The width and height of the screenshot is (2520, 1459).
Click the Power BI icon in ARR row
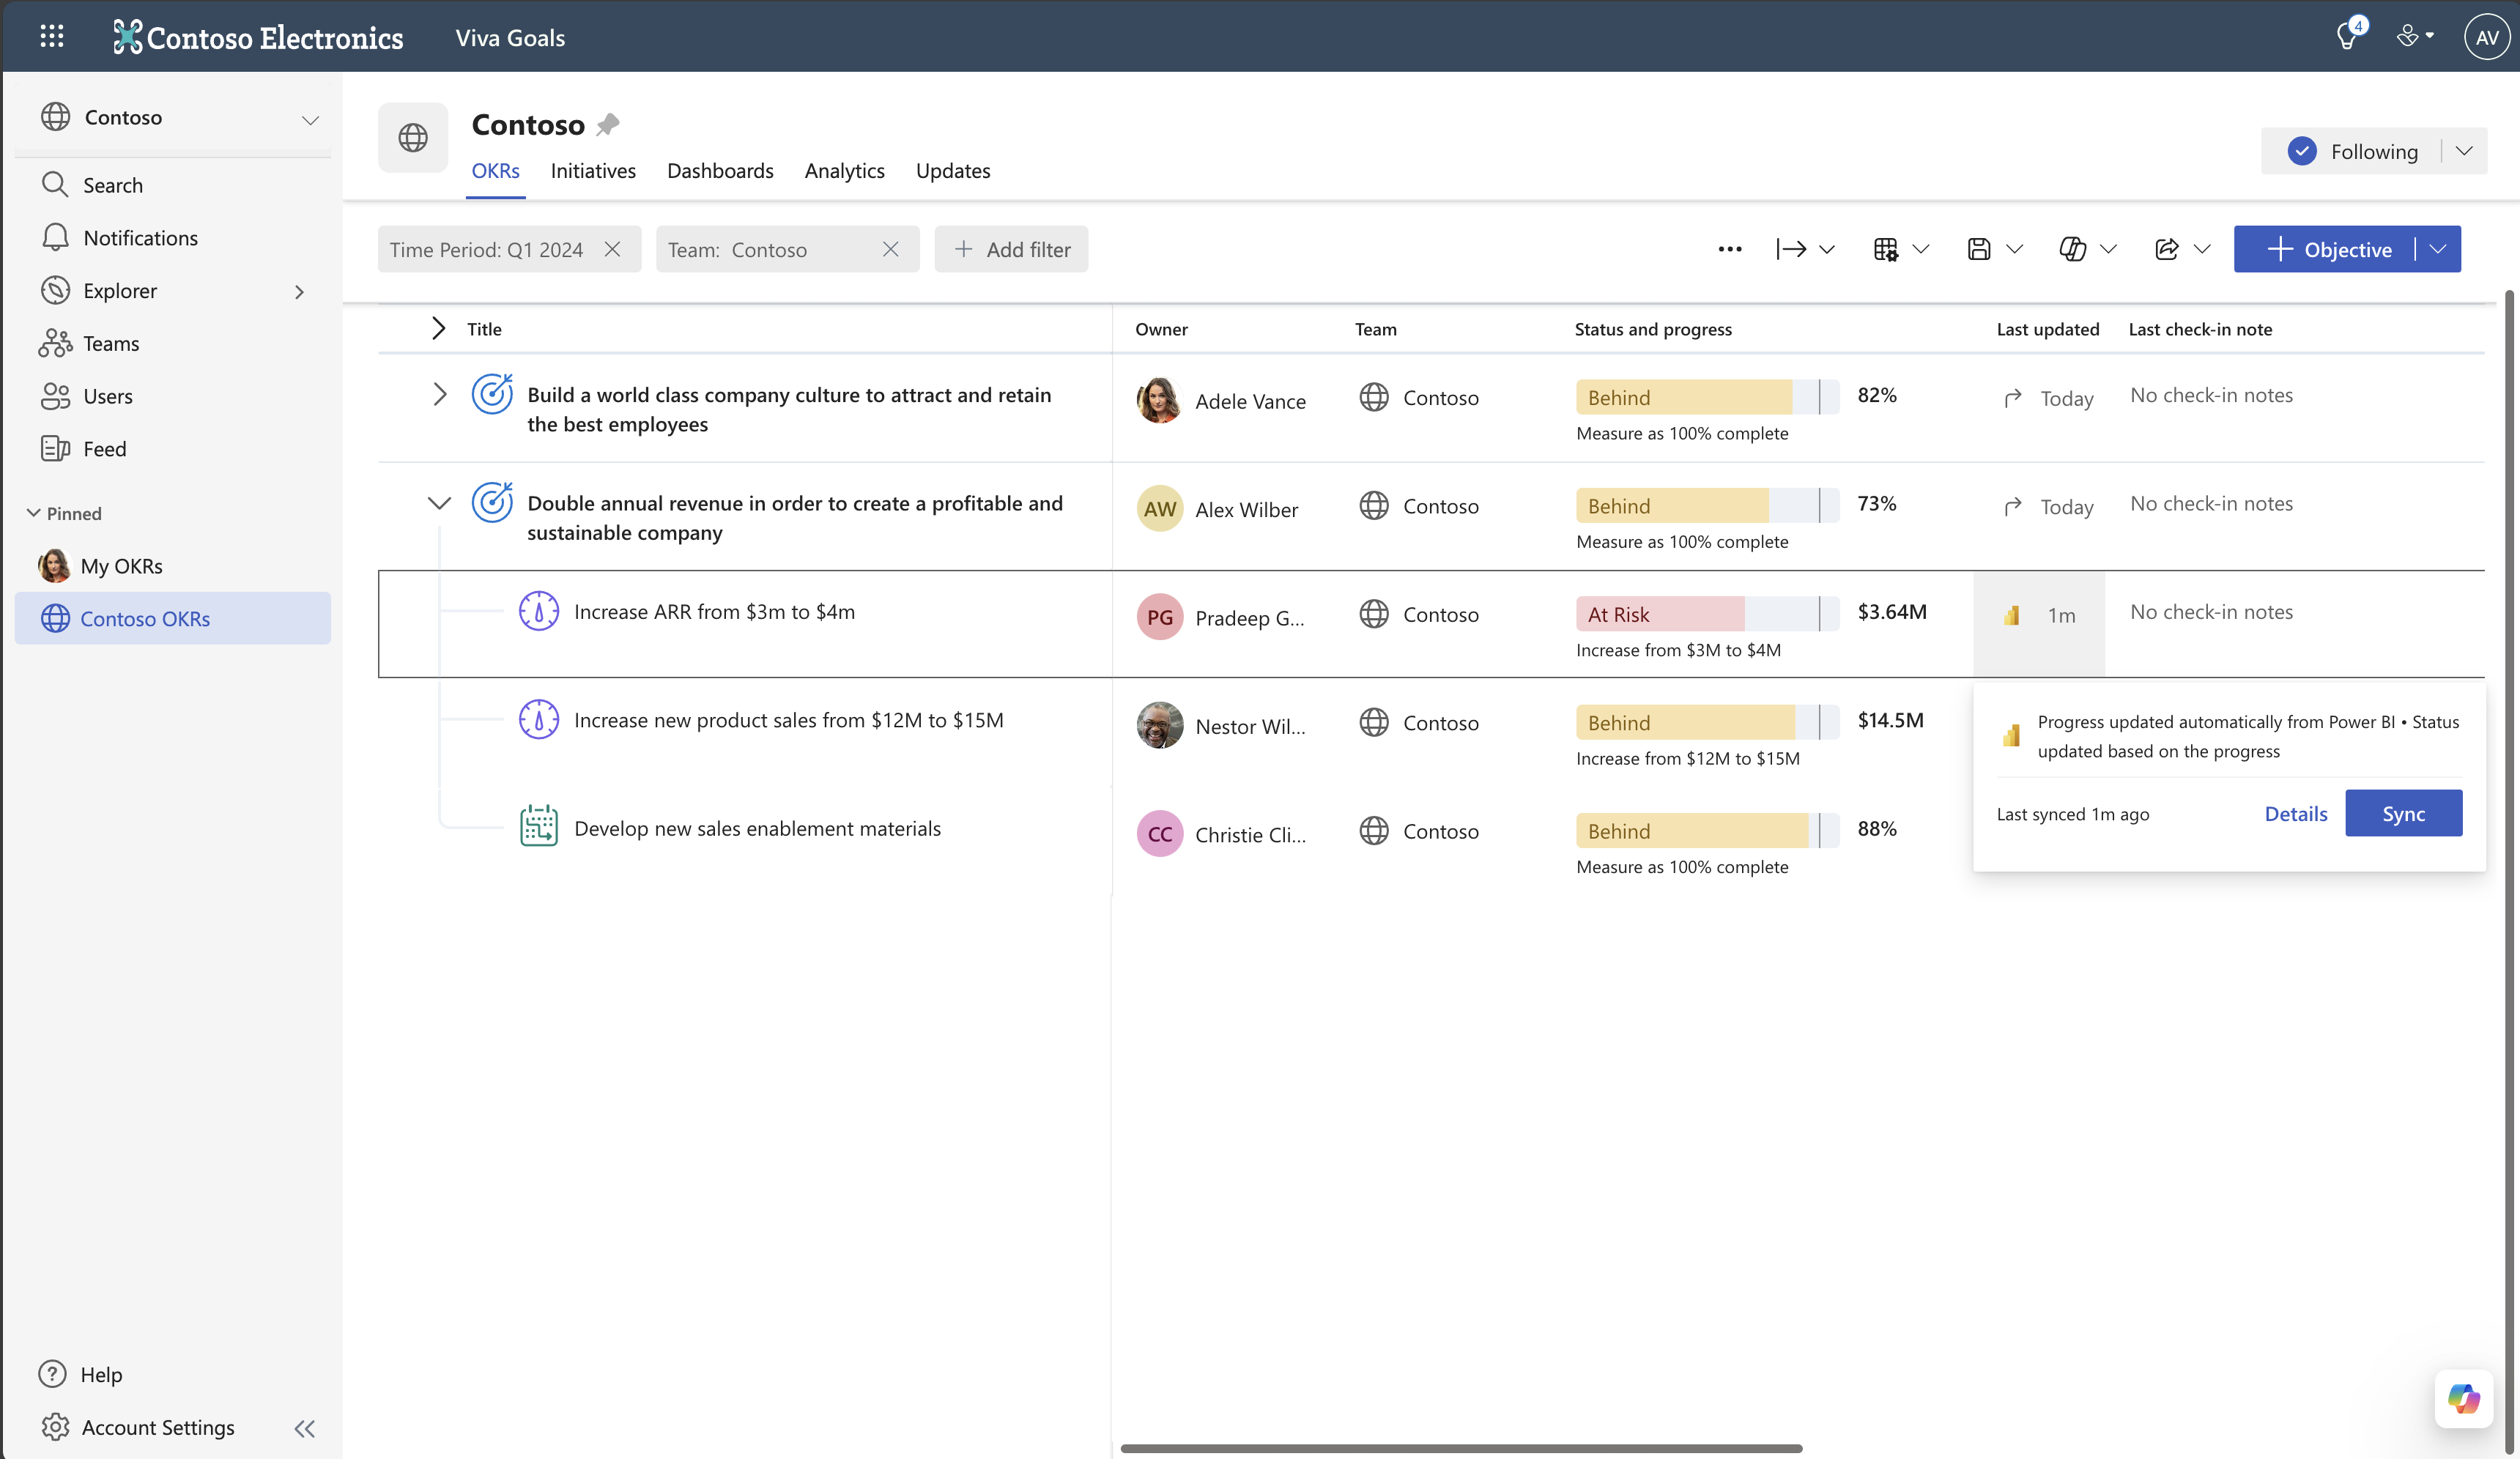(x=2011, y=615)
